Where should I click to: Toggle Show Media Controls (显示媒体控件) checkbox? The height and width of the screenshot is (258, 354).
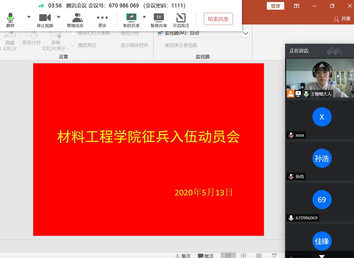click(x=116, y=45)
